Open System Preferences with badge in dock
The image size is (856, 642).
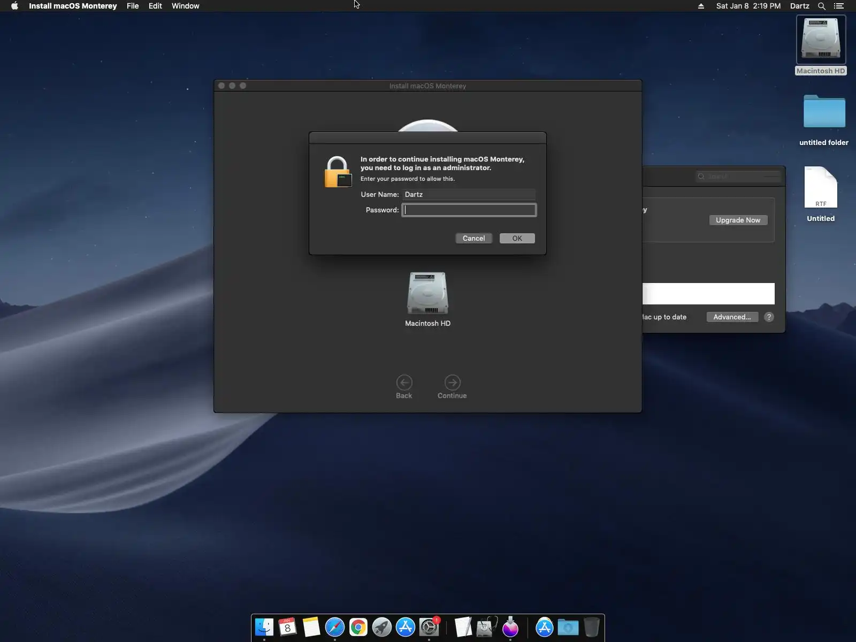429,627
